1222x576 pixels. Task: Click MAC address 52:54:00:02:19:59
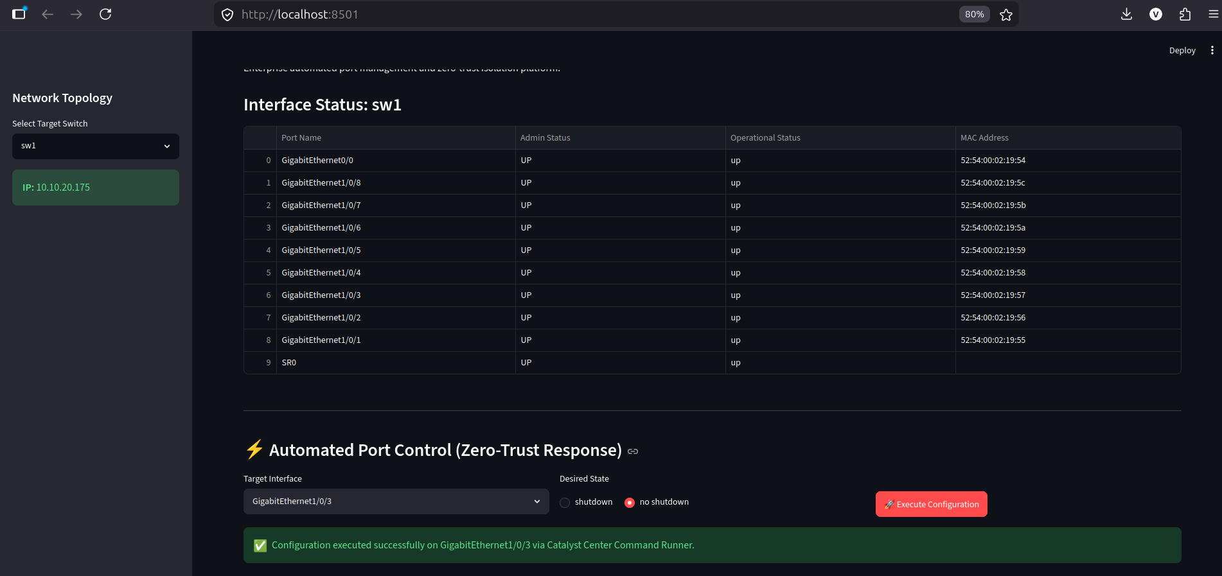1068,250
